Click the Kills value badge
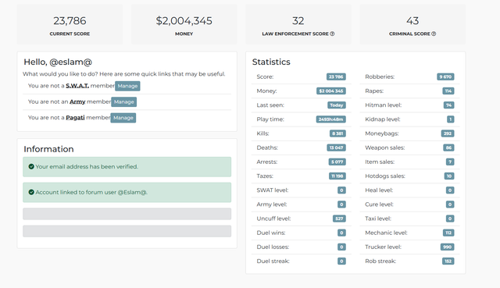The height and width of the screenshot is (288, 500). 337,133
